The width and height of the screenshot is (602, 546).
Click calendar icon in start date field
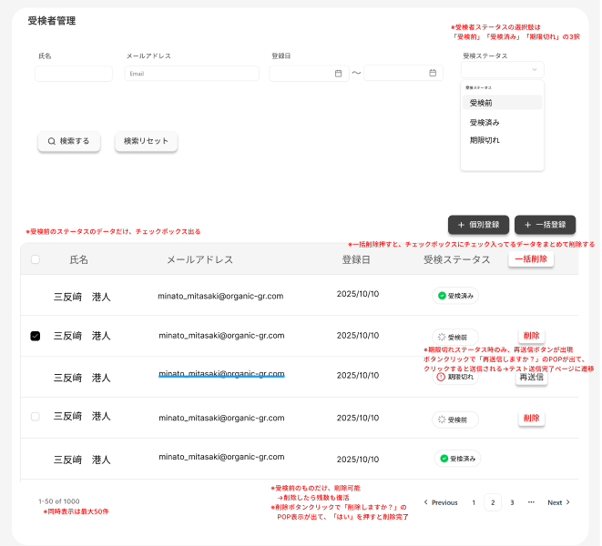coord(338,74)
